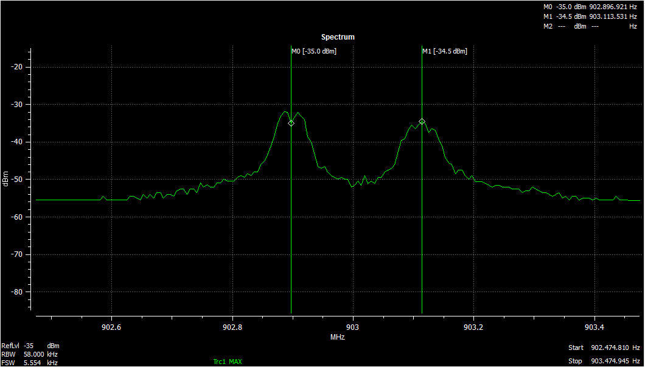The width and height of the screenshot is (645, 367).
Task: Click the 903 x-axis tick label
Action: click(x=353, y=327)
